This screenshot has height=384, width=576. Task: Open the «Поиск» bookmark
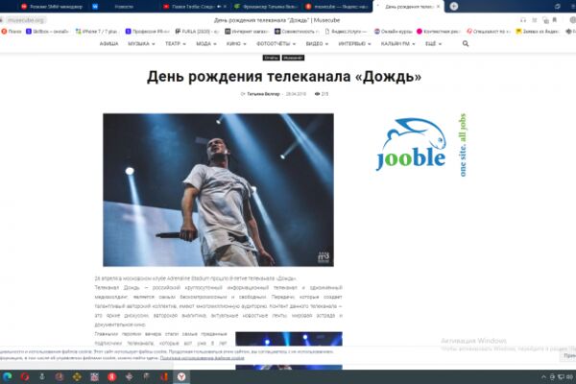12,32
